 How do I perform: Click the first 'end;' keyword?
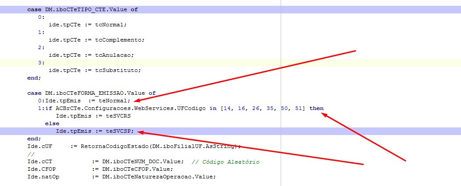(x=34, y=78)
